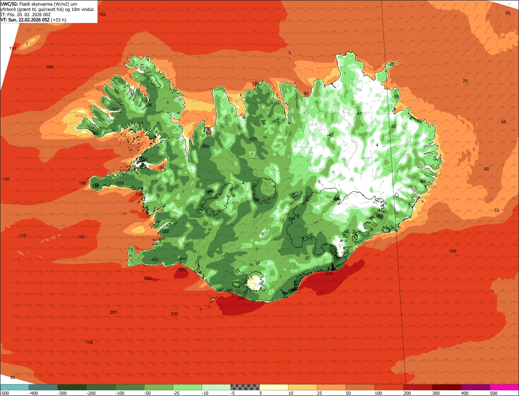
Task: Click the dark teal legend swatch between -400 and -300
Action: 43,387
